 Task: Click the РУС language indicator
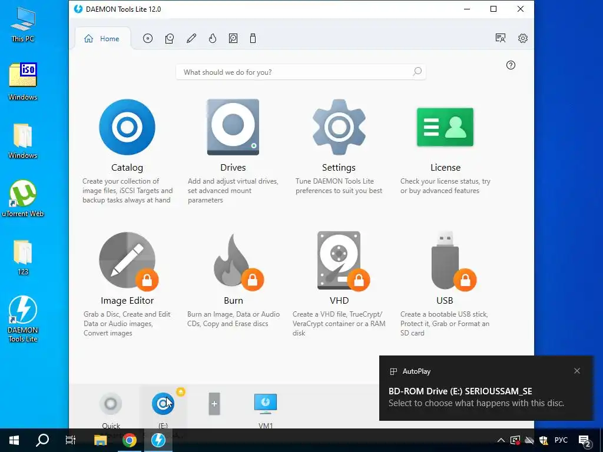[561, 440]
